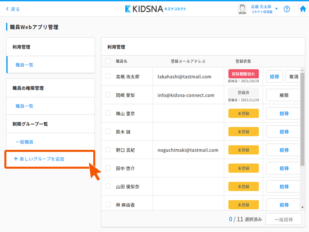Open help via question mark icon
309x232 pixels.
(287, 9)
